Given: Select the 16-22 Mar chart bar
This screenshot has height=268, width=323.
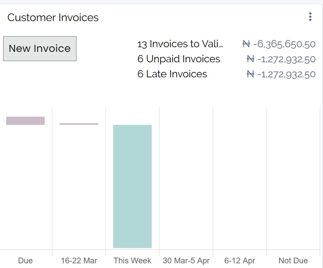Looking at the screenshot, I should (79, 123).
